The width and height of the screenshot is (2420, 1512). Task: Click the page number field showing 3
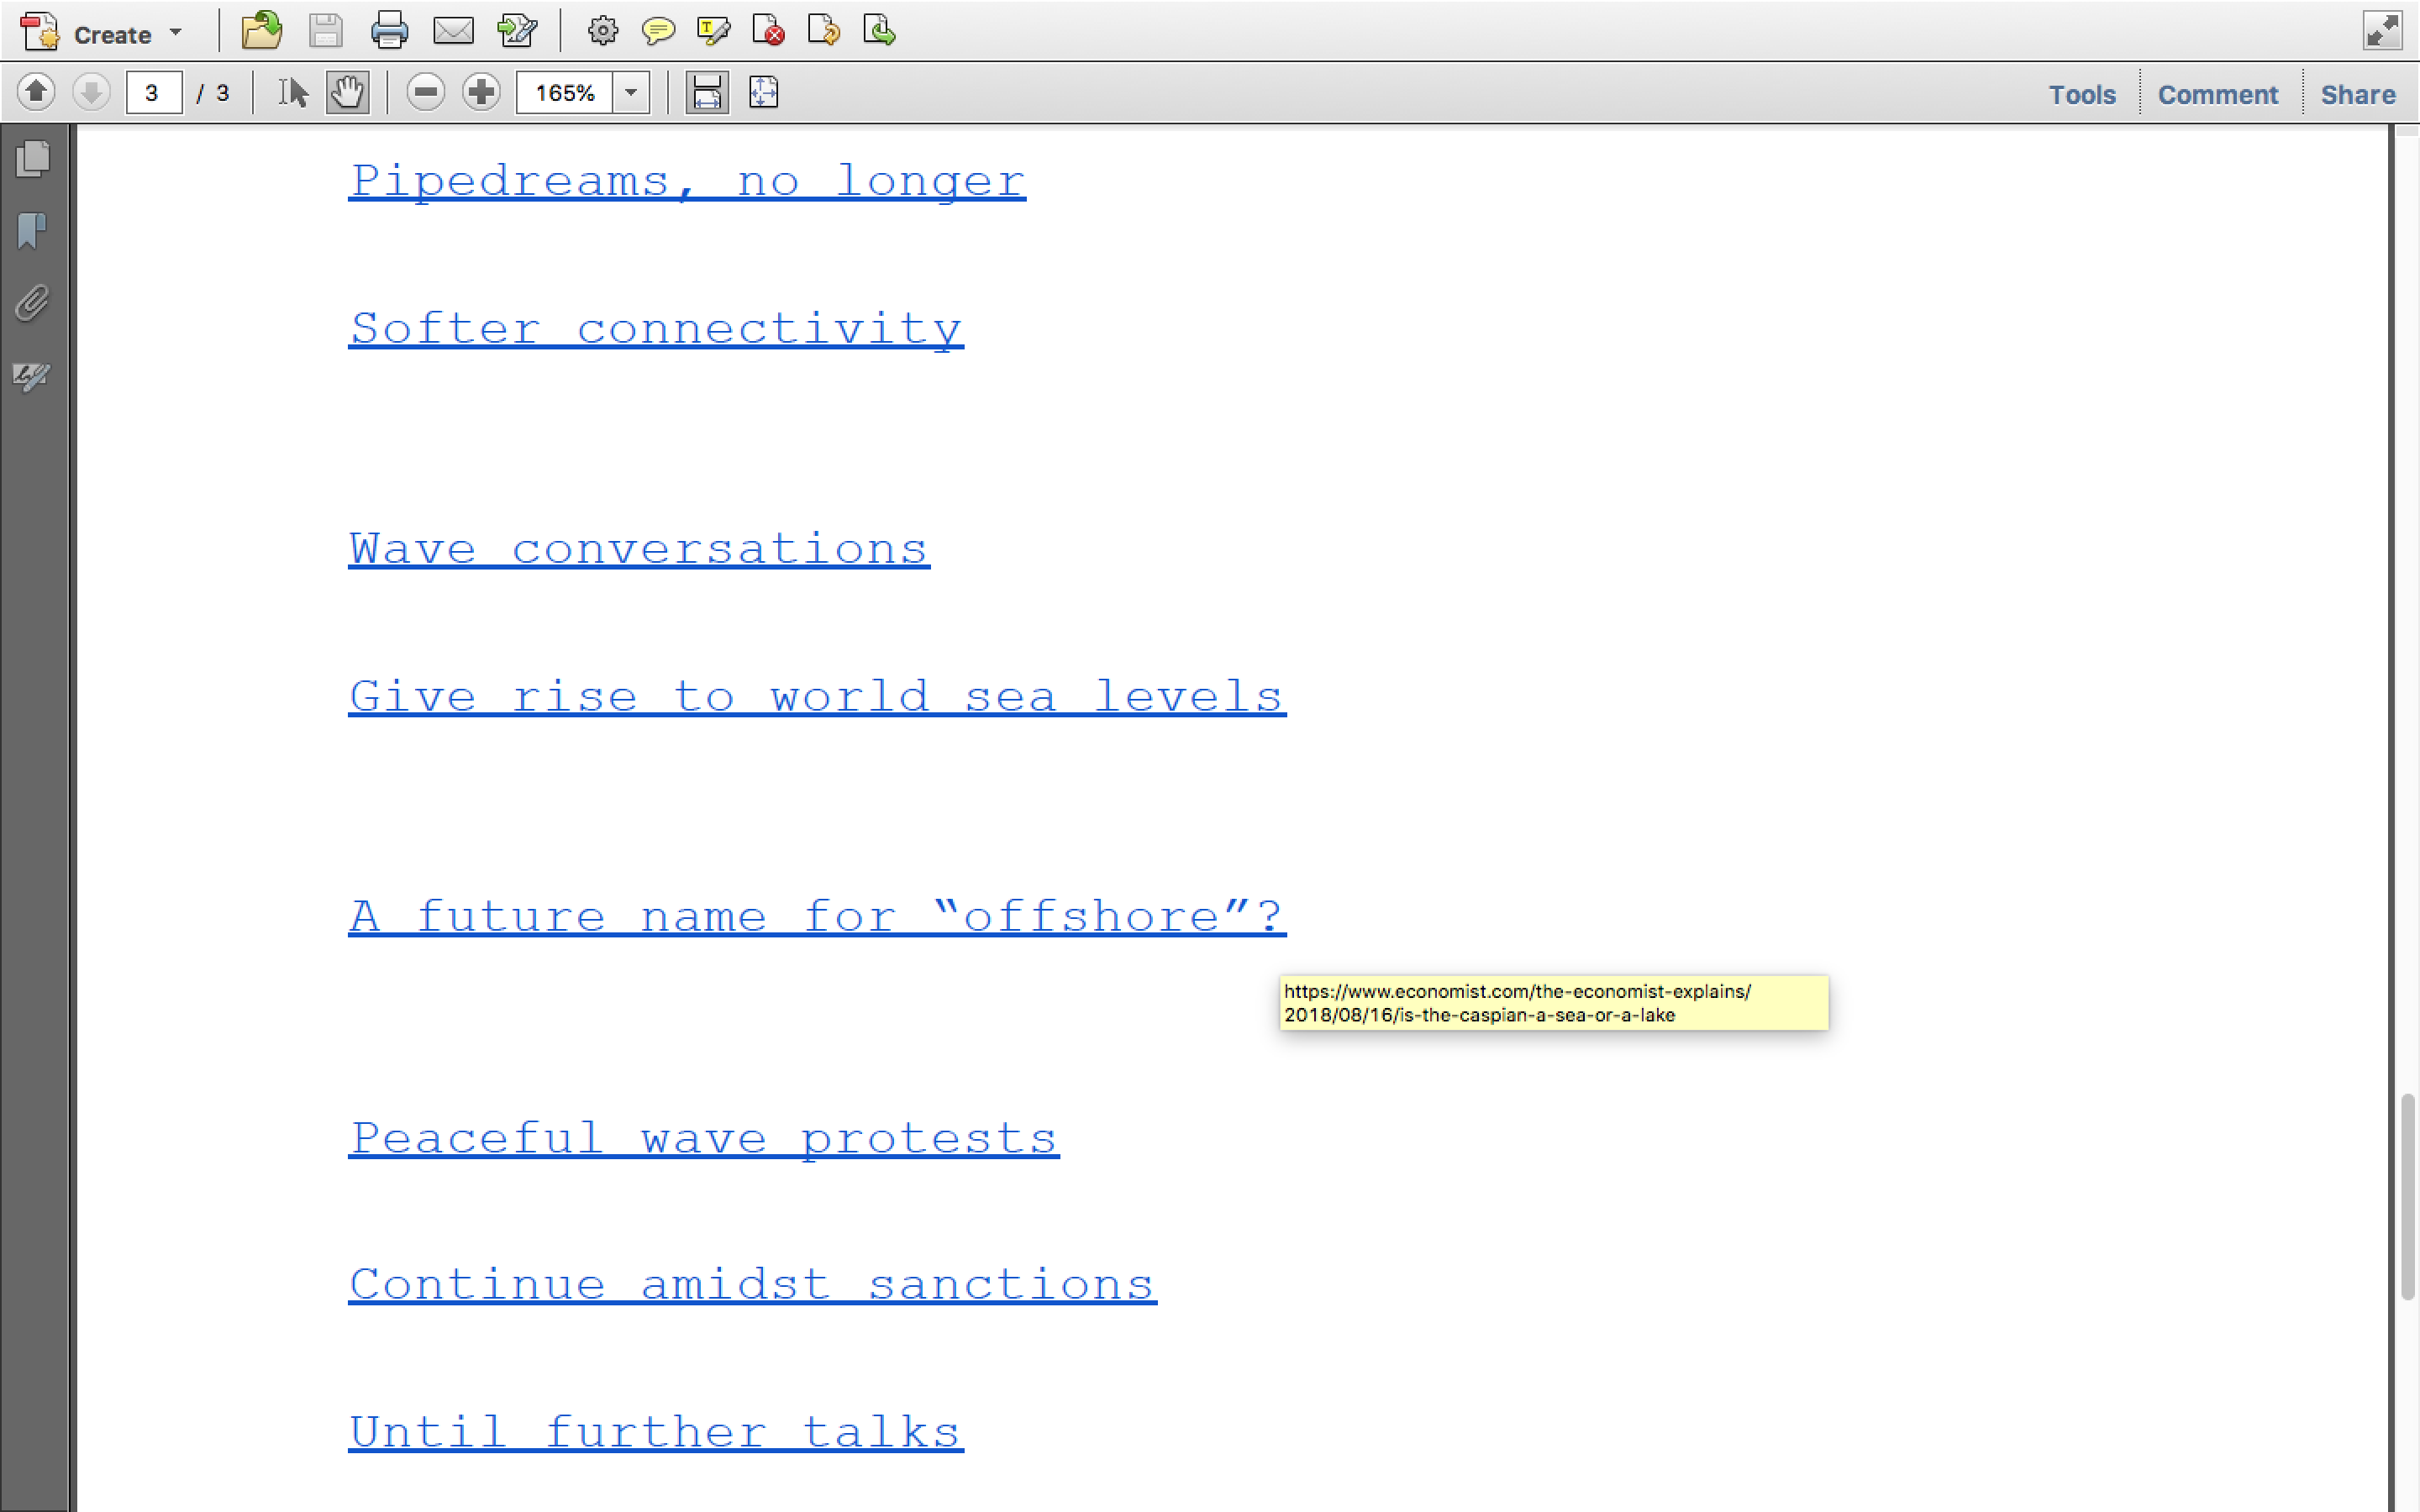pos(154,93)
